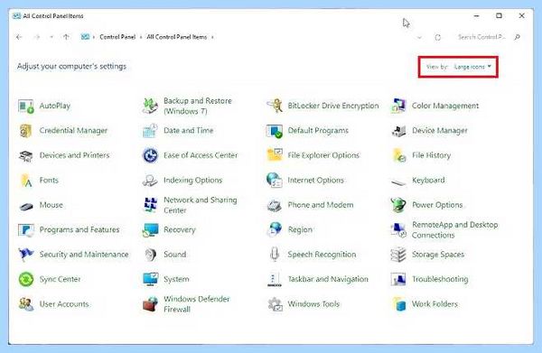The image size is (542, 353).
Task: Focus the Search Control Panel field
Action: [x=481, y=37]
